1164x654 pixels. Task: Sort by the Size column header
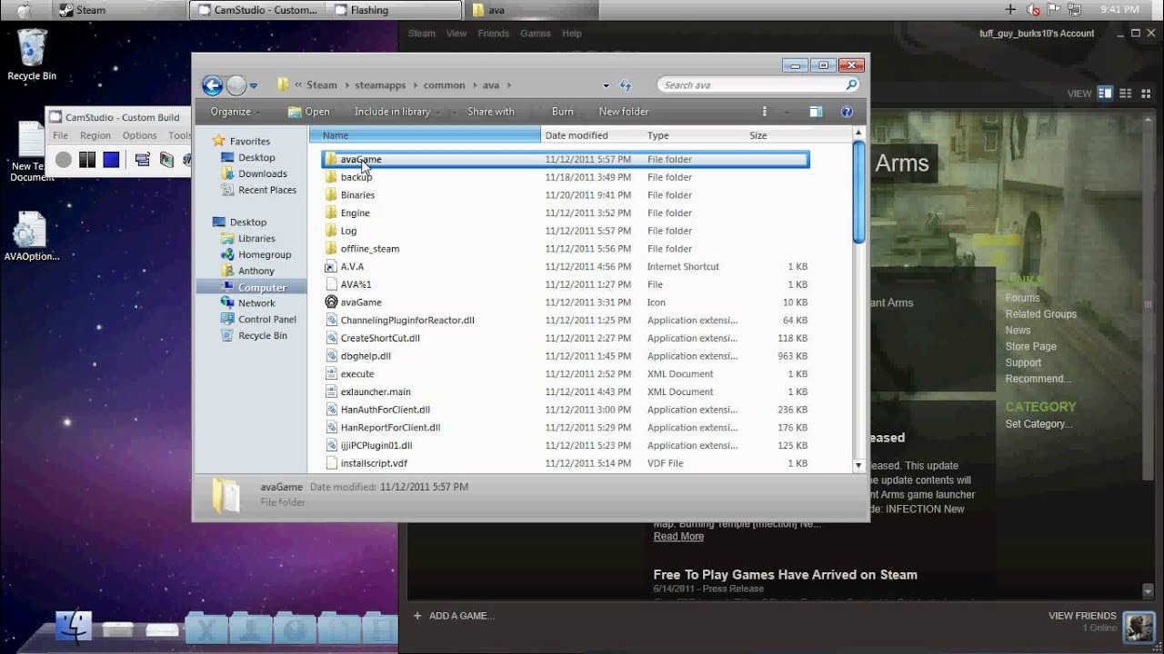tap(778, 135)
